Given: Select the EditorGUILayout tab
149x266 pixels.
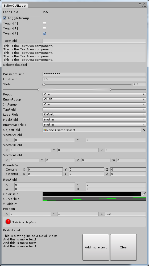Looking at the screenshot, I should 15,5.
